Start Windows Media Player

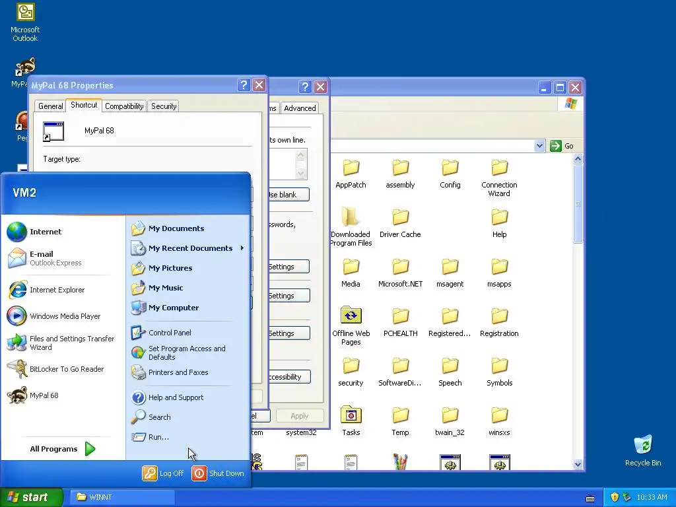coord(53,316)
